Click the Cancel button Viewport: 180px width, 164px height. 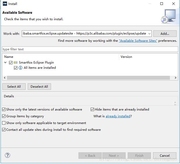165,156
